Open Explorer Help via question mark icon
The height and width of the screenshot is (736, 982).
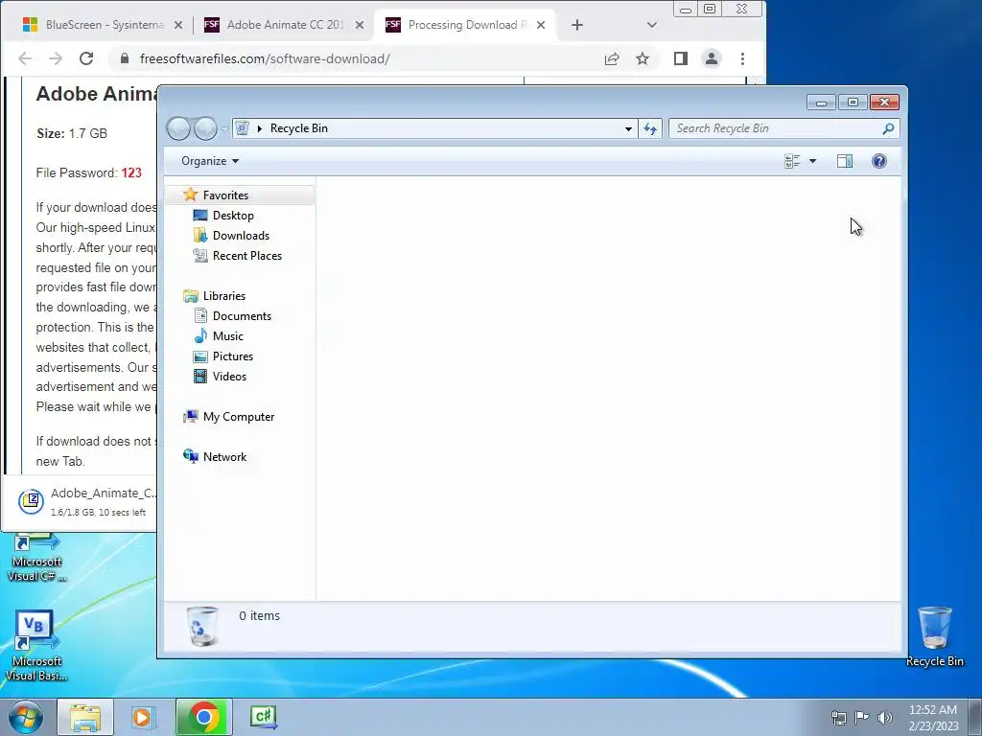(879, 161)
